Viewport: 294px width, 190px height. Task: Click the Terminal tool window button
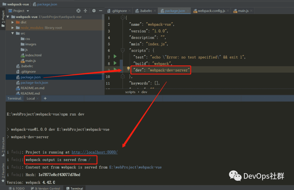coord(75,188)
